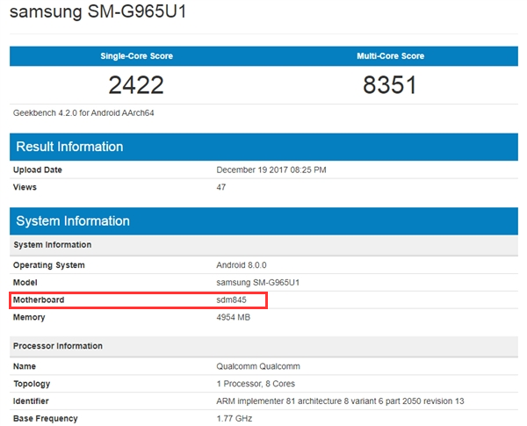
Task: Select the date December 19 2017 08:25 PM
Action: coord(271,170)
